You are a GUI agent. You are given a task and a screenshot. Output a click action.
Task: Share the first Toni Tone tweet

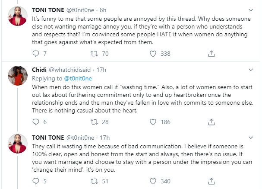tap(211, 54)
